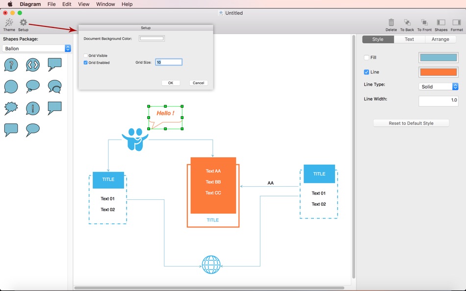Screen dimensions: 466x291
Task: Open the Document Background Color well
Action: 152,38
